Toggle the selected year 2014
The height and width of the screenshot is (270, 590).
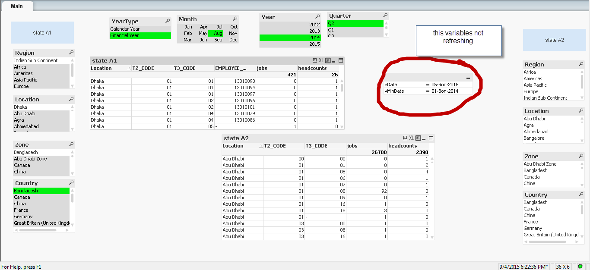[x=290, y=38]
